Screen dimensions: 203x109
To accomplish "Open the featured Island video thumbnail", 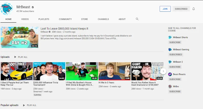I will 20,37.
